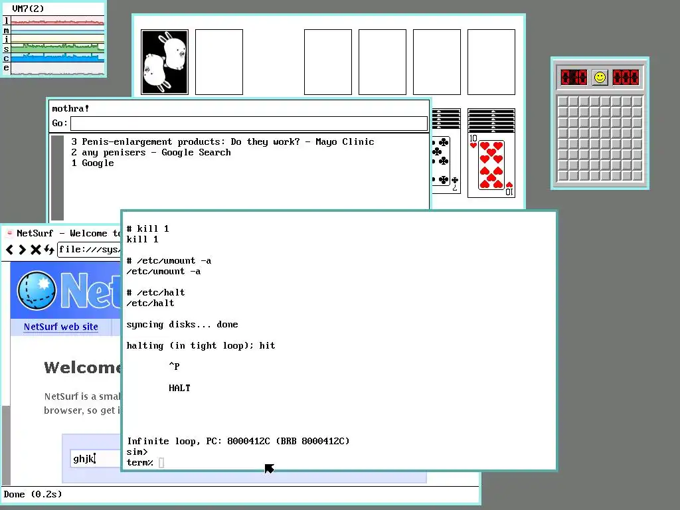This screenshot has width=680, height=510.
Task: Click the '# kill 1' command line
Action: pos(148,228)
